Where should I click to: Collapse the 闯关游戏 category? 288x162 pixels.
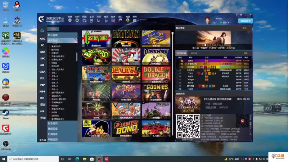(x=62, y=40)
